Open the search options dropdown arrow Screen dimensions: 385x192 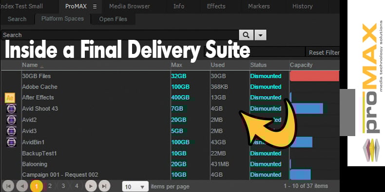(261, 35)
